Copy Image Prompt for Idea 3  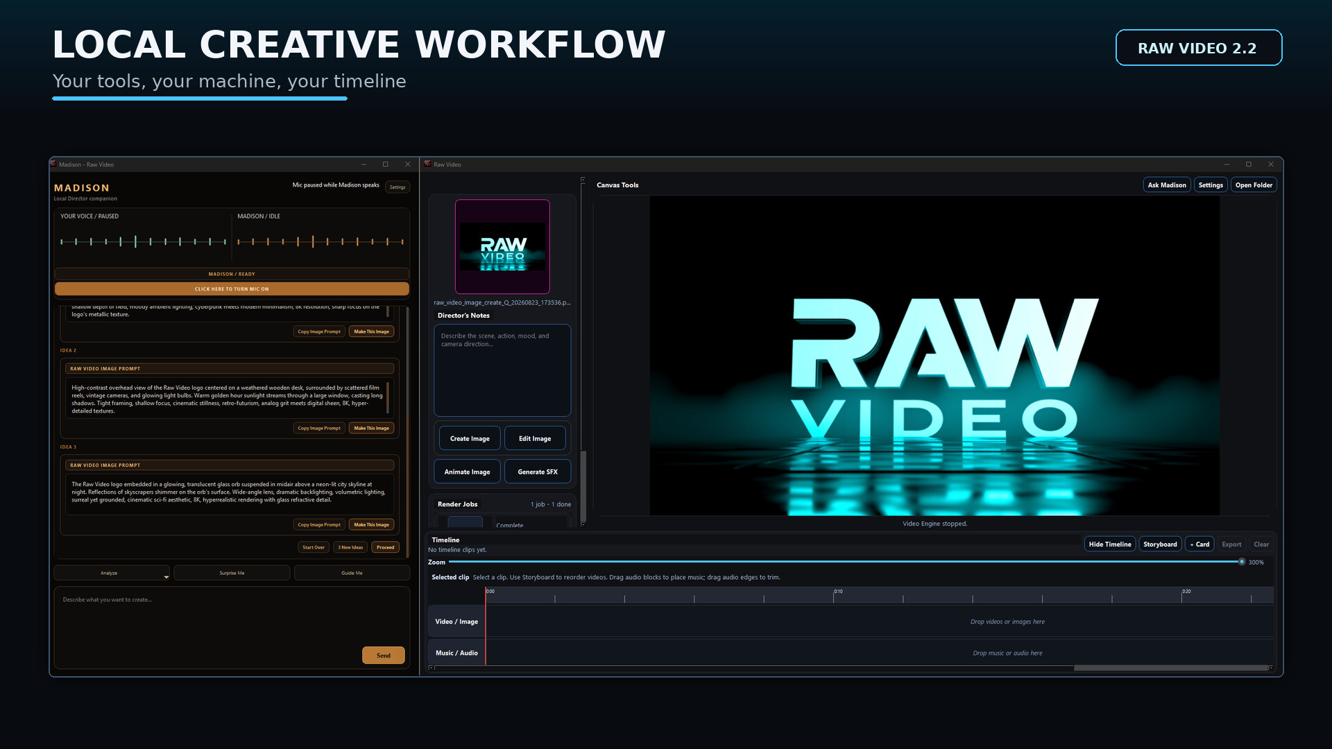319,525
